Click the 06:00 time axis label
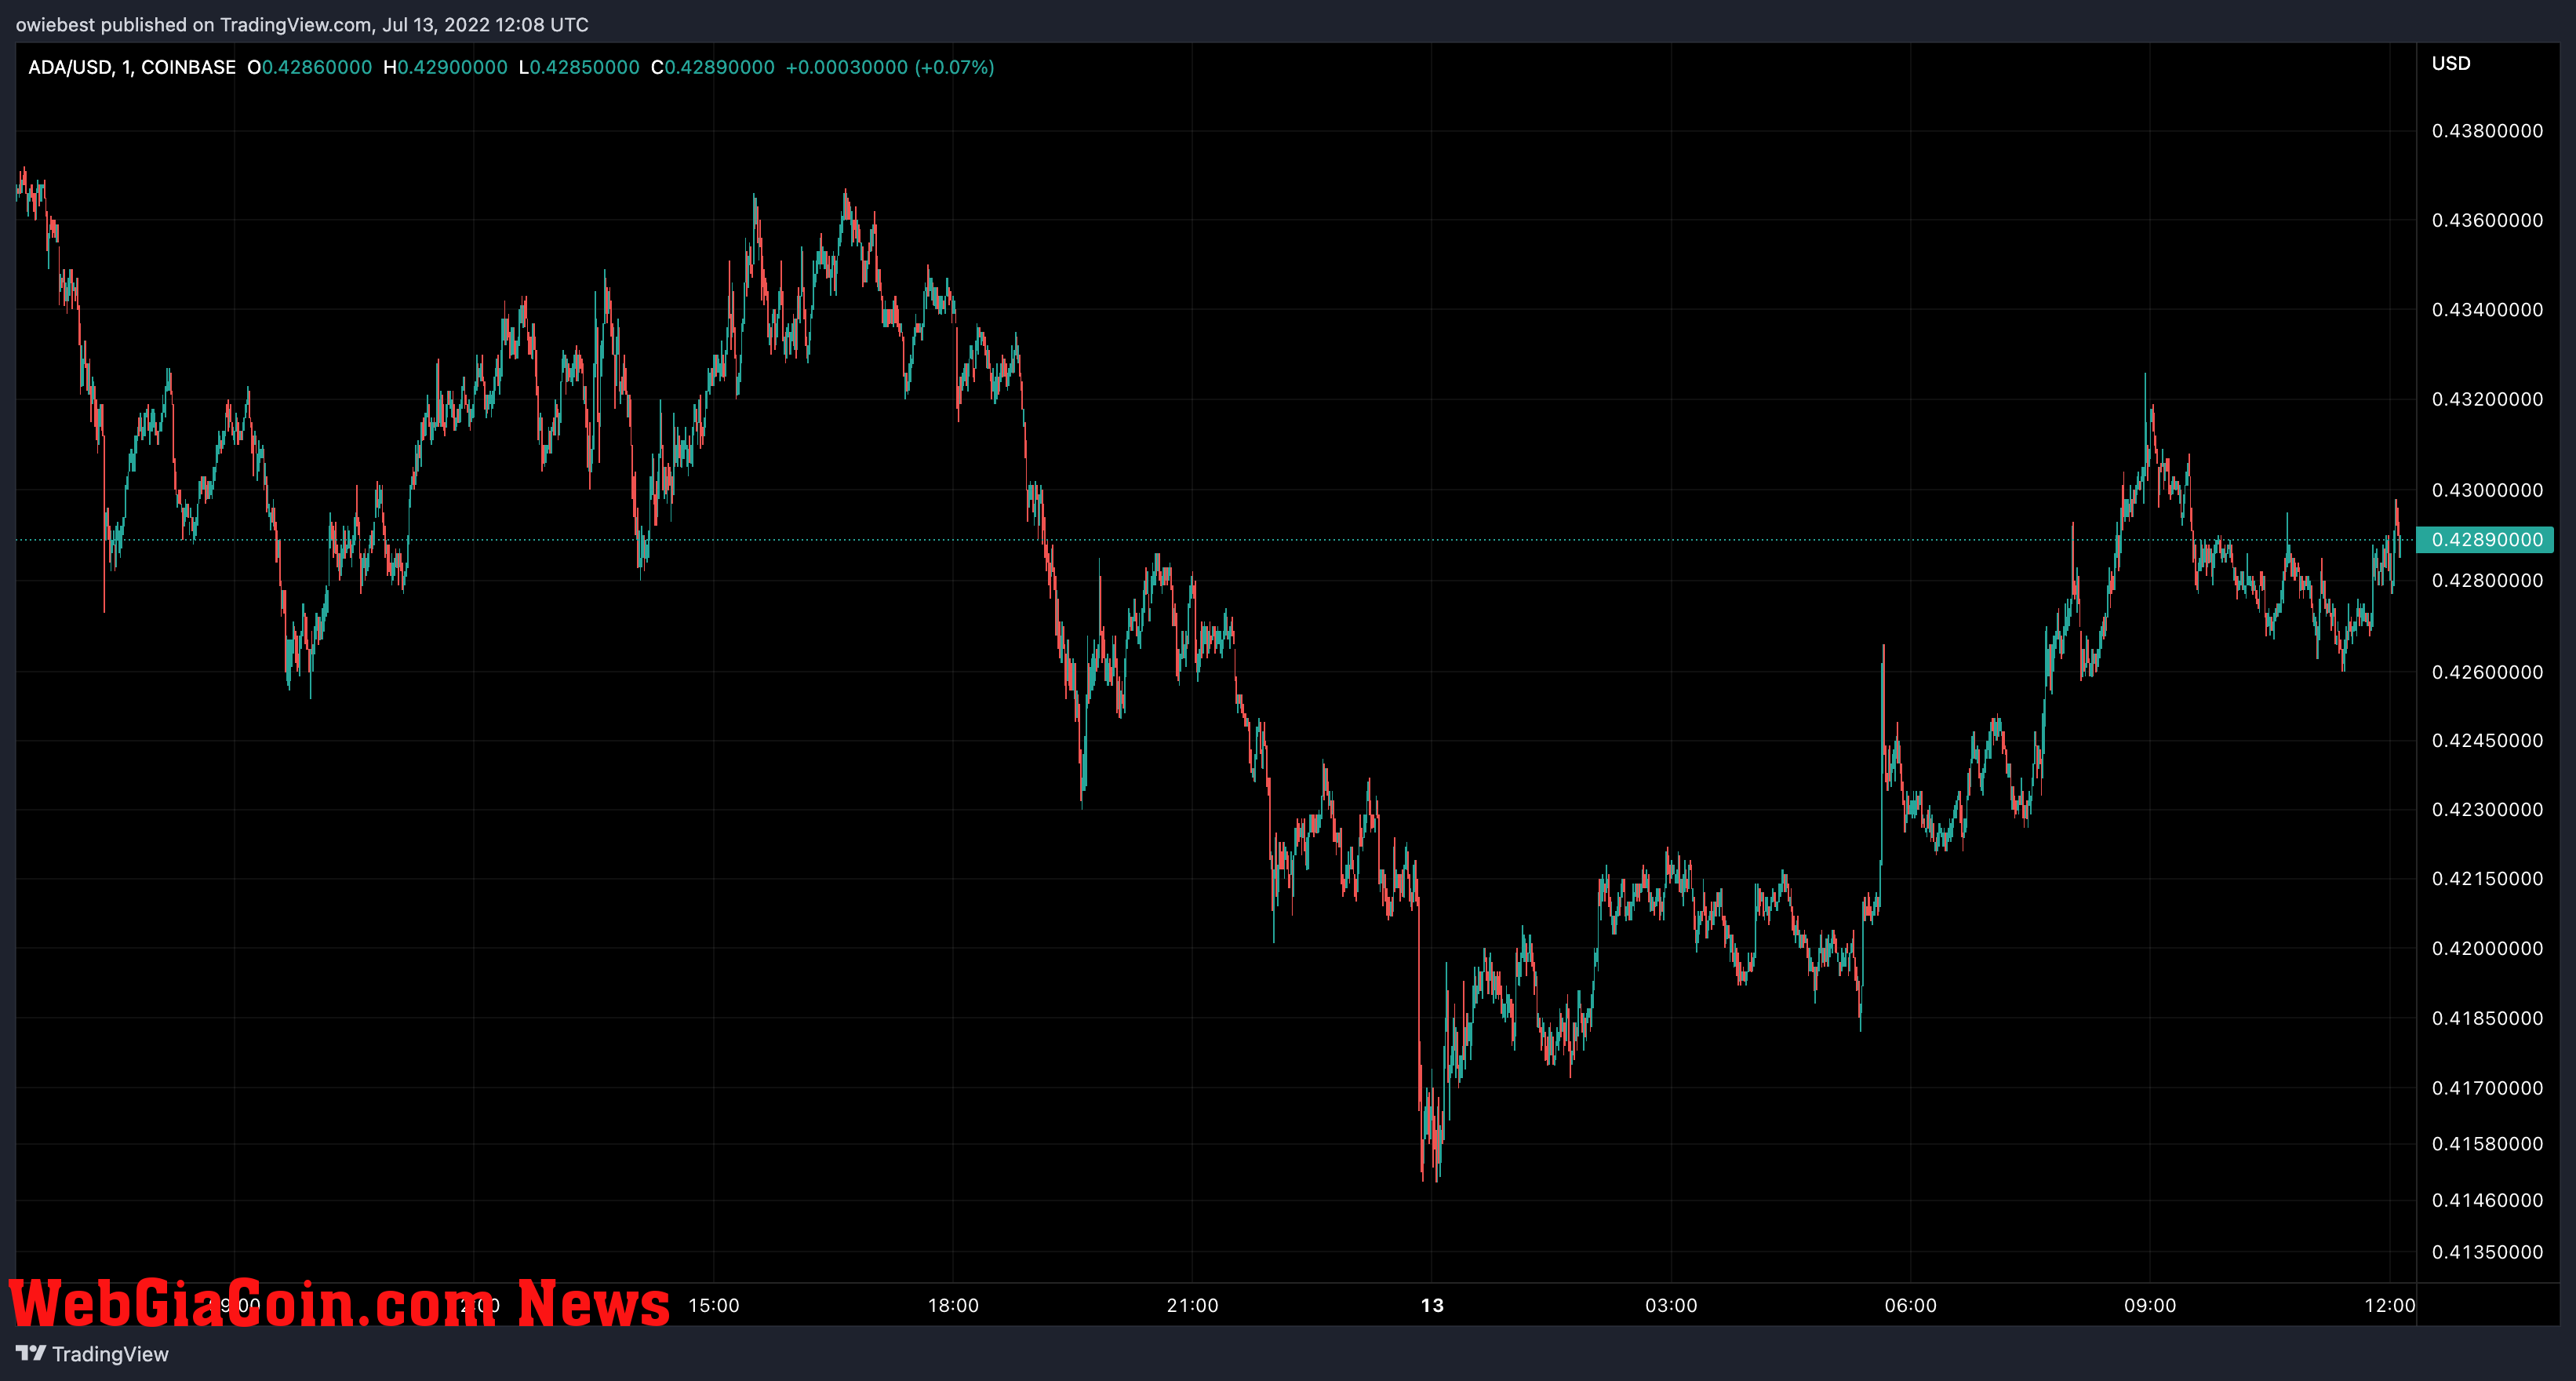 1910,1305
